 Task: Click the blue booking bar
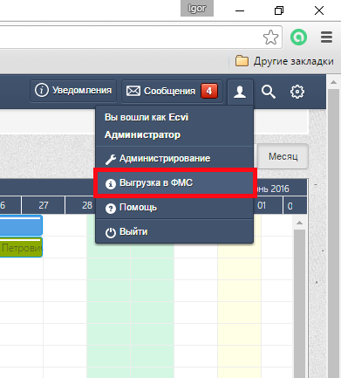point(21,225)
